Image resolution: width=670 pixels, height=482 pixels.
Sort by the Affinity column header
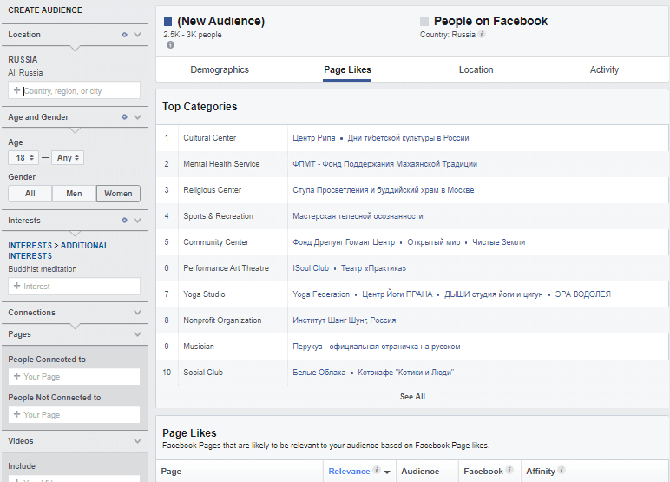click(x=541, y=471)
